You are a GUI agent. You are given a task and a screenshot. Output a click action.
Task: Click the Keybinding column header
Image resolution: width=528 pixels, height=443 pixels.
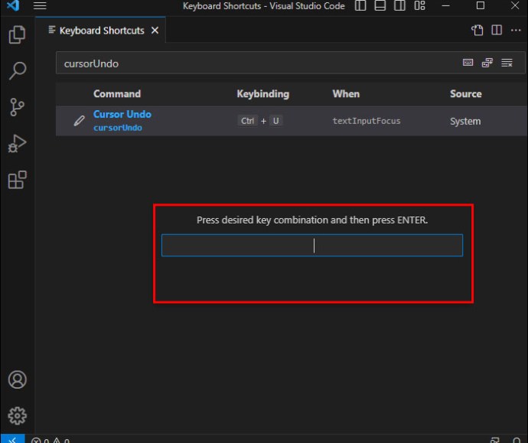[x=263, y=94]
